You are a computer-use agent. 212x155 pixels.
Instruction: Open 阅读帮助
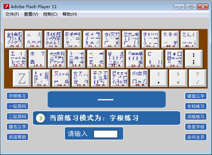point(17,137)
